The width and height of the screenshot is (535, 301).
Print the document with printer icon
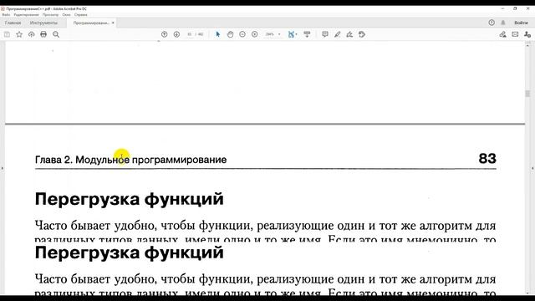[x=43, y=34]
